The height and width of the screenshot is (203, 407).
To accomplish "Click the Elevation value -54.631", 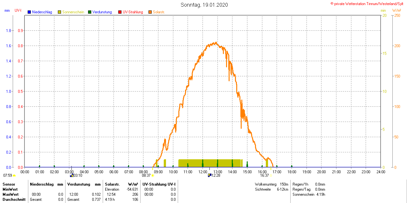I will [x=132, y=189].
